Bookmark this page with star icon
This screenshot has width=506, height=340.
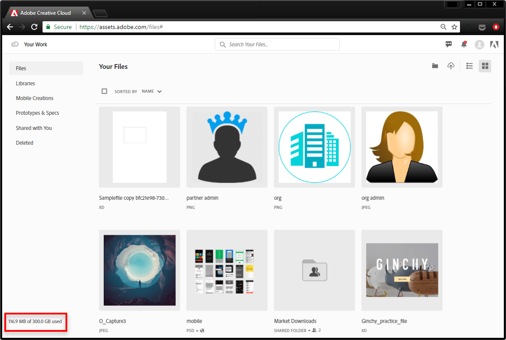[x=454, y=27]
